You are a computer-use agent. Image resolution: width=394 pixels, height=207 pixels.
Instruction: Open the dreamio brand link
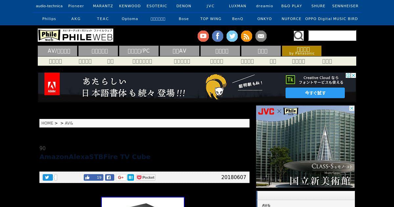point(265,6)
